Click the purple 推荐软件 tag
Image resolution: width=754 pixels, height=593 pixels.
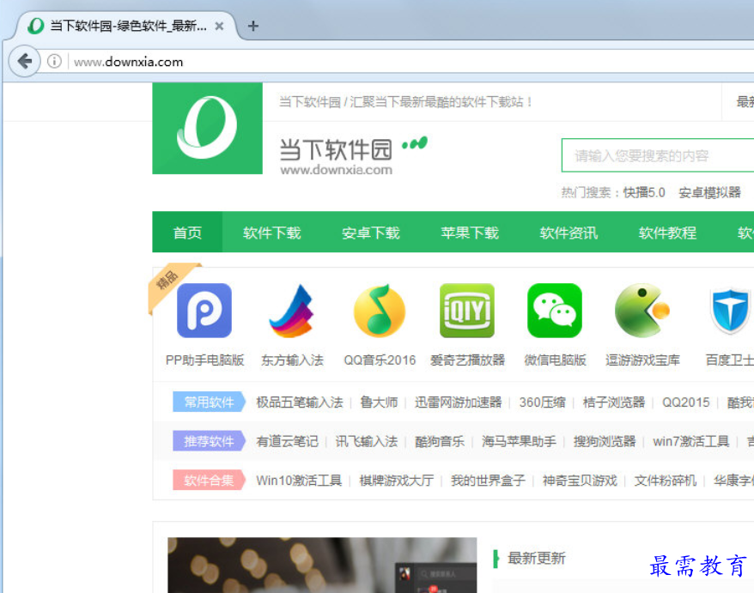[x=210, y=441]
